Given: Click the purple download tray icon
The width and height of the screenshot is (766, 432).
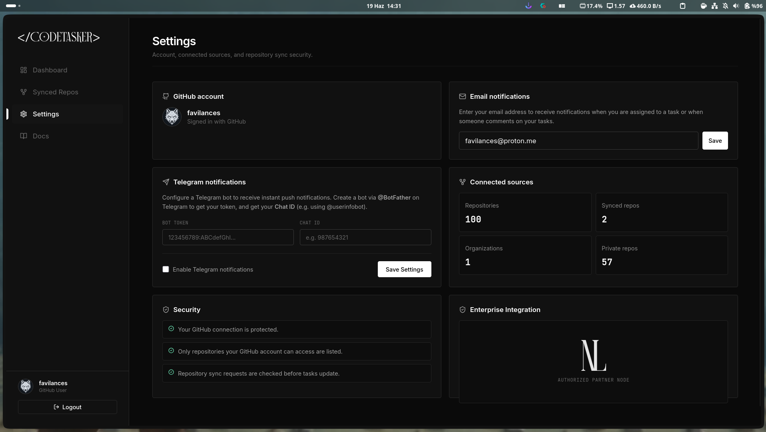Looking at the screenshot, I should 529,6.
